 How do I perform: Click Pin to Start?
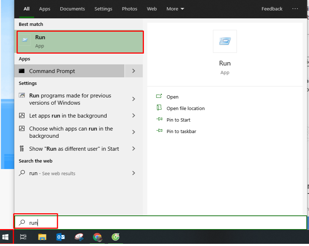pyautogui.click(x=178, y=120)
